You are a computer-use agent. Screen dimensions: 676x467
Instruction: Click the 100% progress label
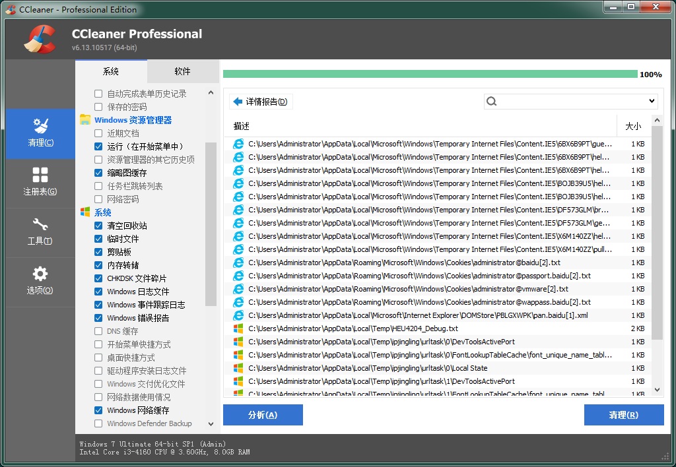pyautogui.click(x=651, y=75)
